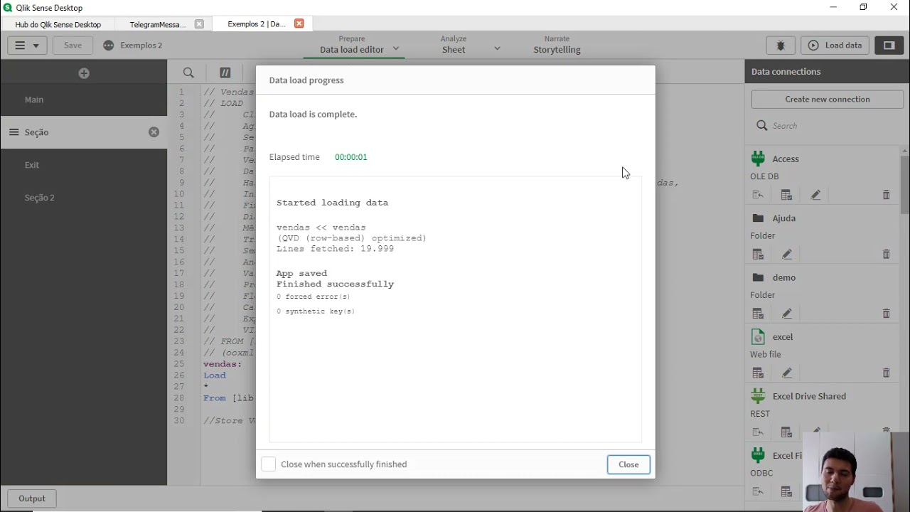The height and width of the screenshot is (512, 910).
Task: Click the data connections search field
Action: pyautogui.click(x=828, y=126)
